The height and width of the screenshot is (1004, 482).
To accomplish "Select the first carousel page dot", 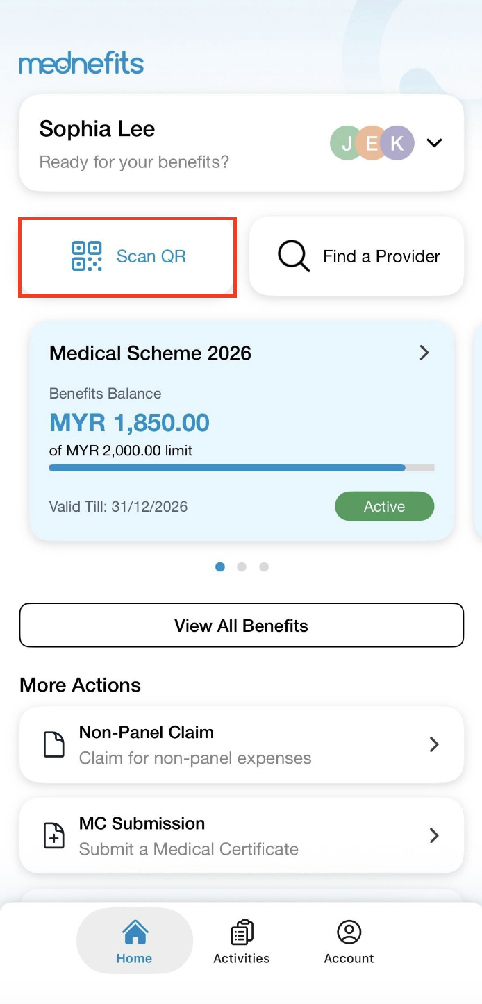I will click(x=220, y=567).
